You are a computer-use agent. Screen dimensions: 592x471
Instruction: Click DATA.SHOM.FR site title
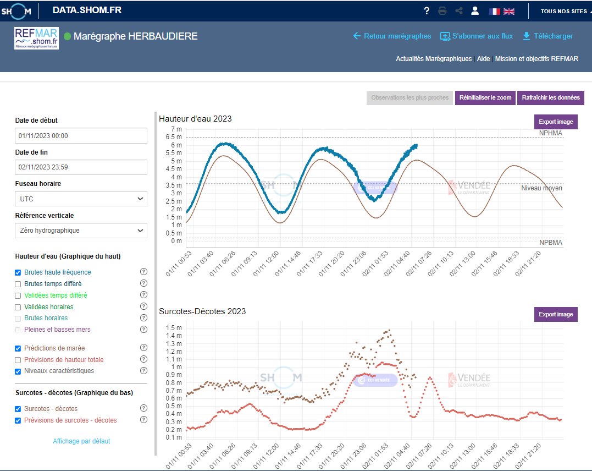(x=87, y=10)
